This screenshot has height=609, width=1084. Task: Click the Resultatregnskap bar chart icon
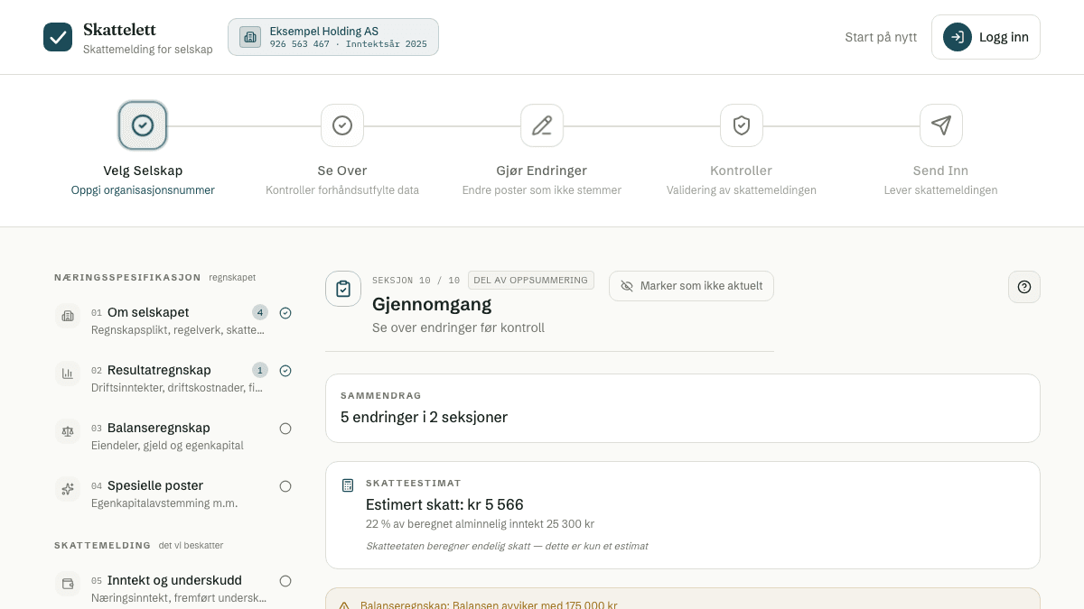point(68,374)
